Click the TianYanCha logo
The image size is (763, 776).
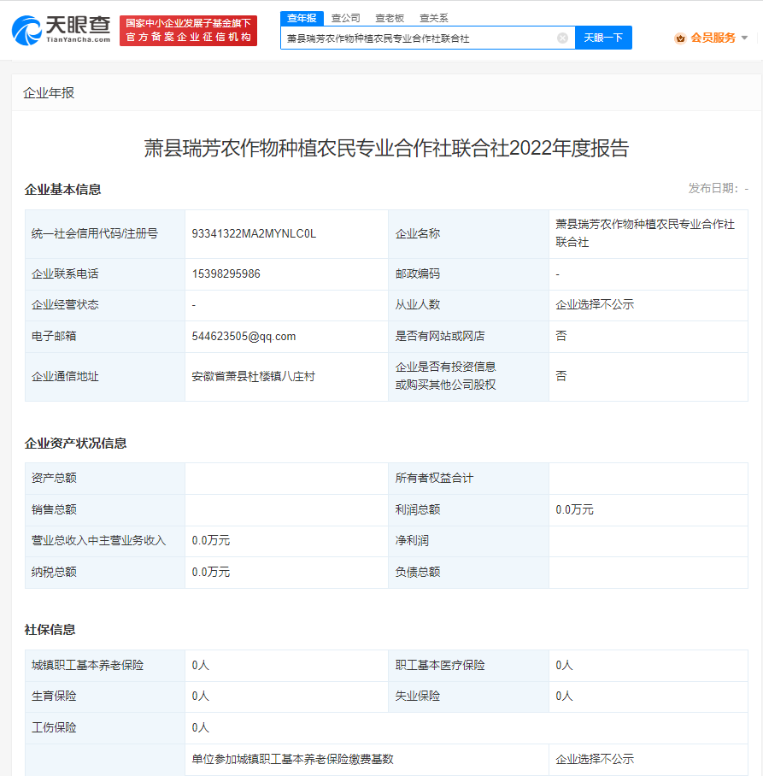tap(61, 30)
